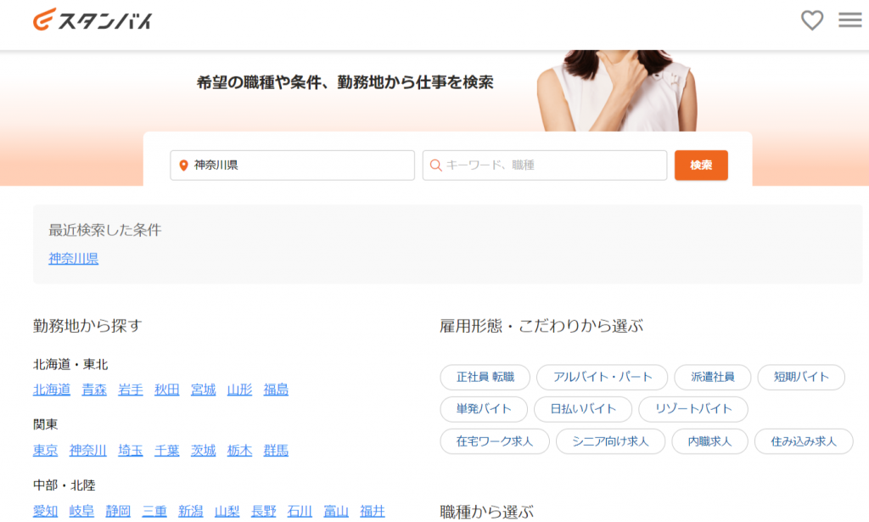The height and width of the screenshot is (522, 869).
Task: Select 岐阜 prefecture link
Action: (x=81, y=511)
